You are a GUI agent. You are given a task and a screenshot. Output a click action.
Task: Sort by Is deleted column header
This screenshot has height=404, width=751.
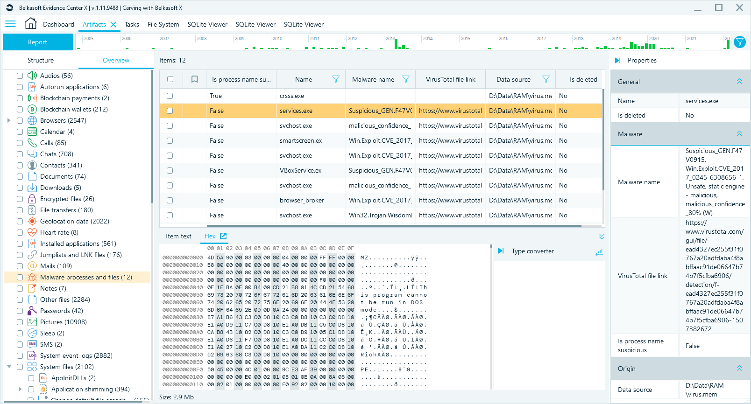click(x=583, y=79)
